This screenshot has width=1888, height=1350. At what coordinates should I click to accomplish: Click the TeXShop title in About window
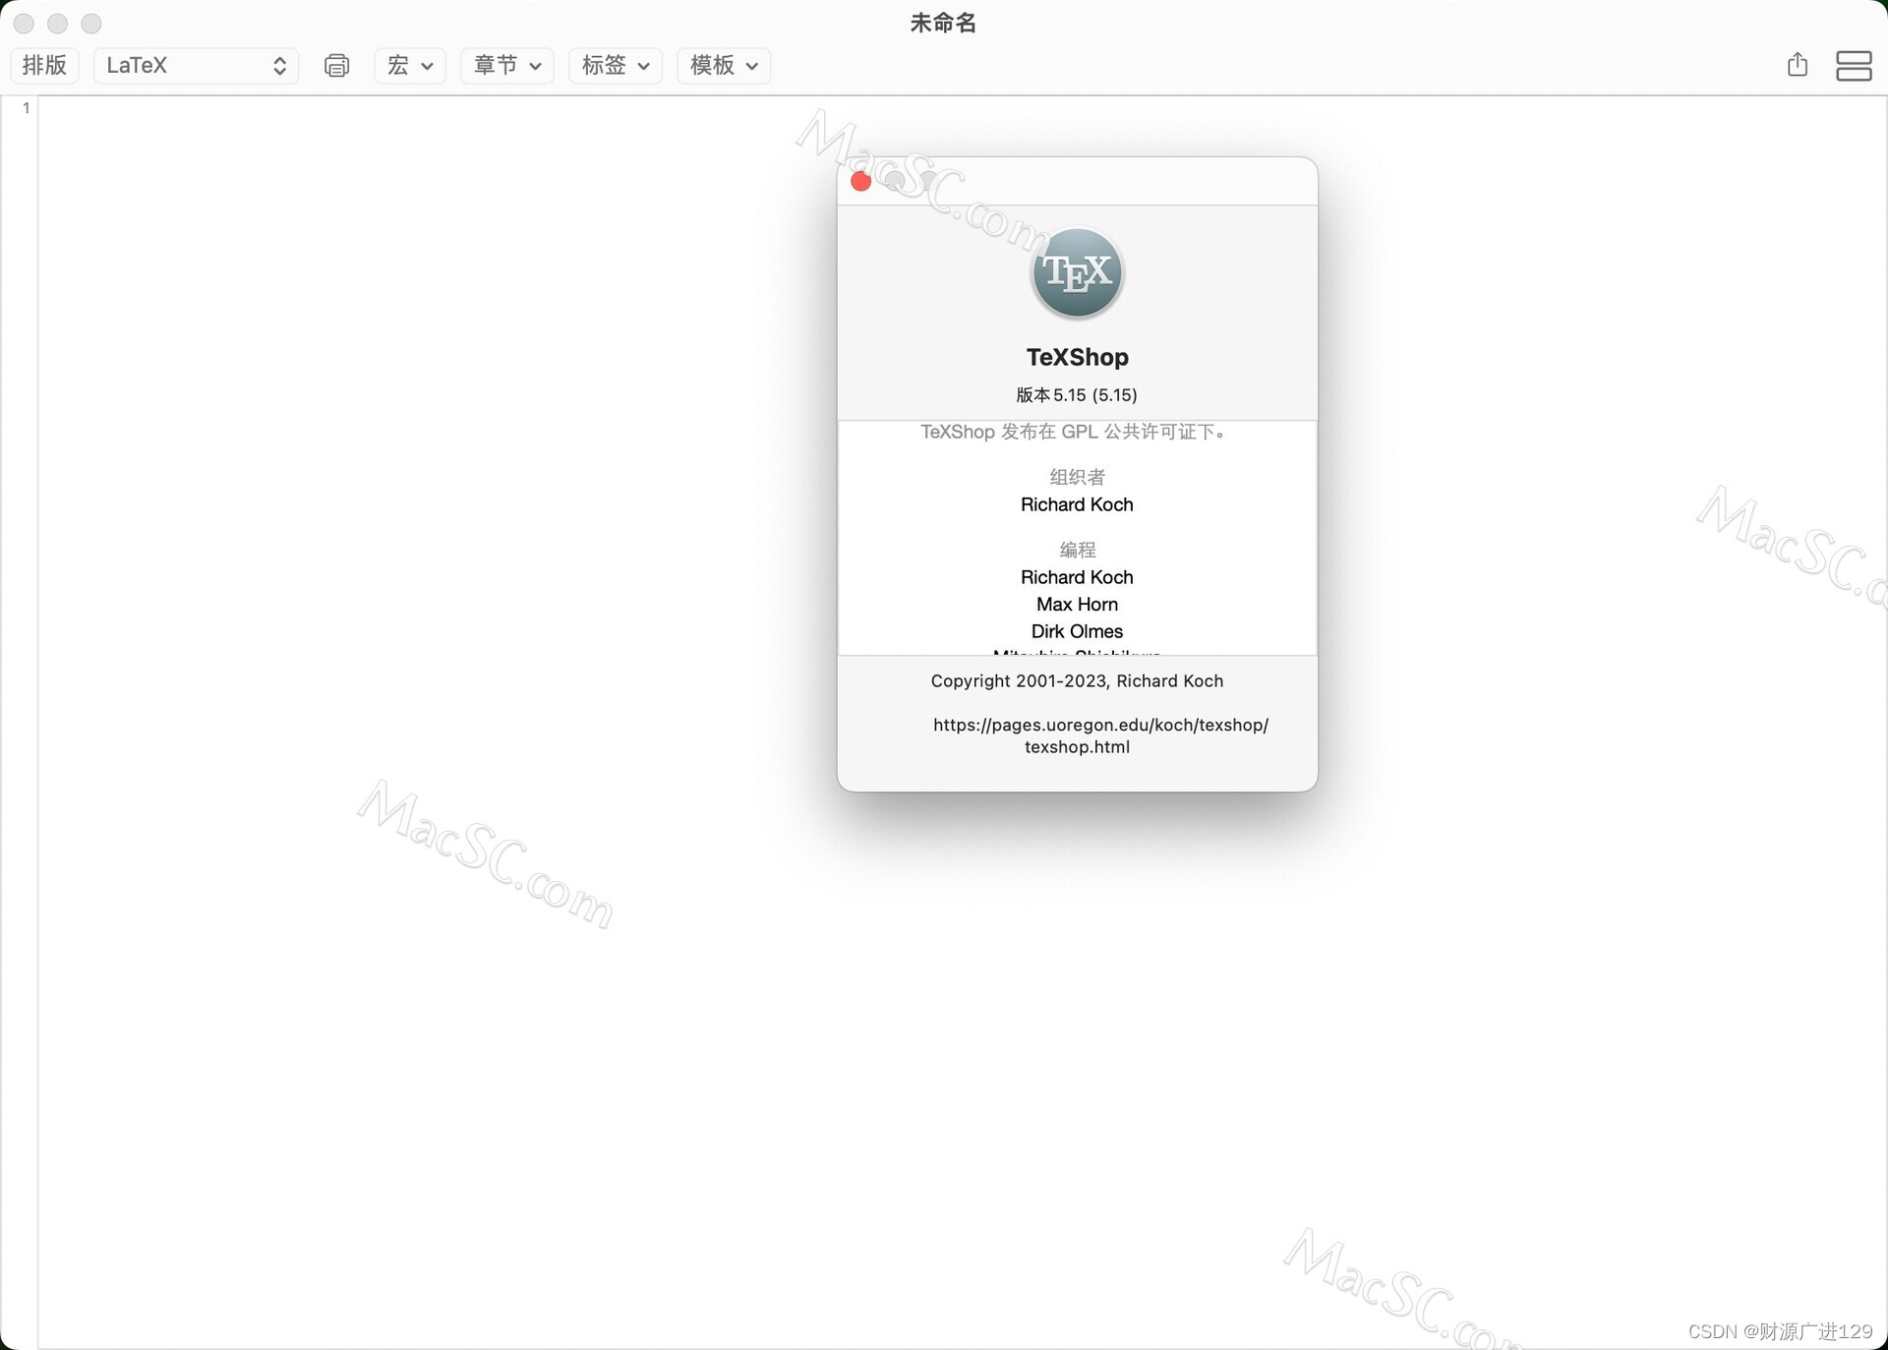coord(1077,357)
